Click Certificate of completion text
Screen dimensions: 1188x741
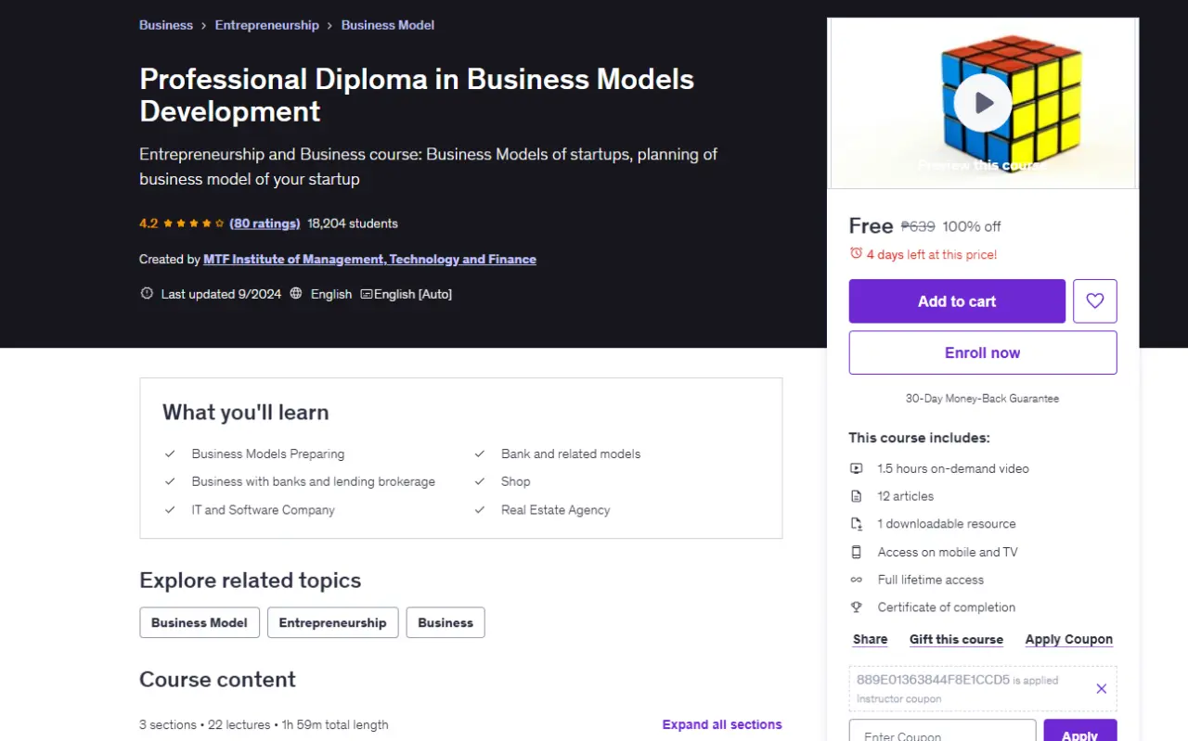click(947, 607)
